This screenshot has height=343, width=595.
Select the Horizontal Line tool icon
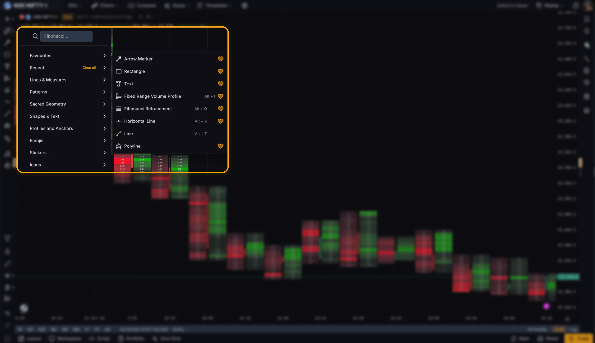118,121
